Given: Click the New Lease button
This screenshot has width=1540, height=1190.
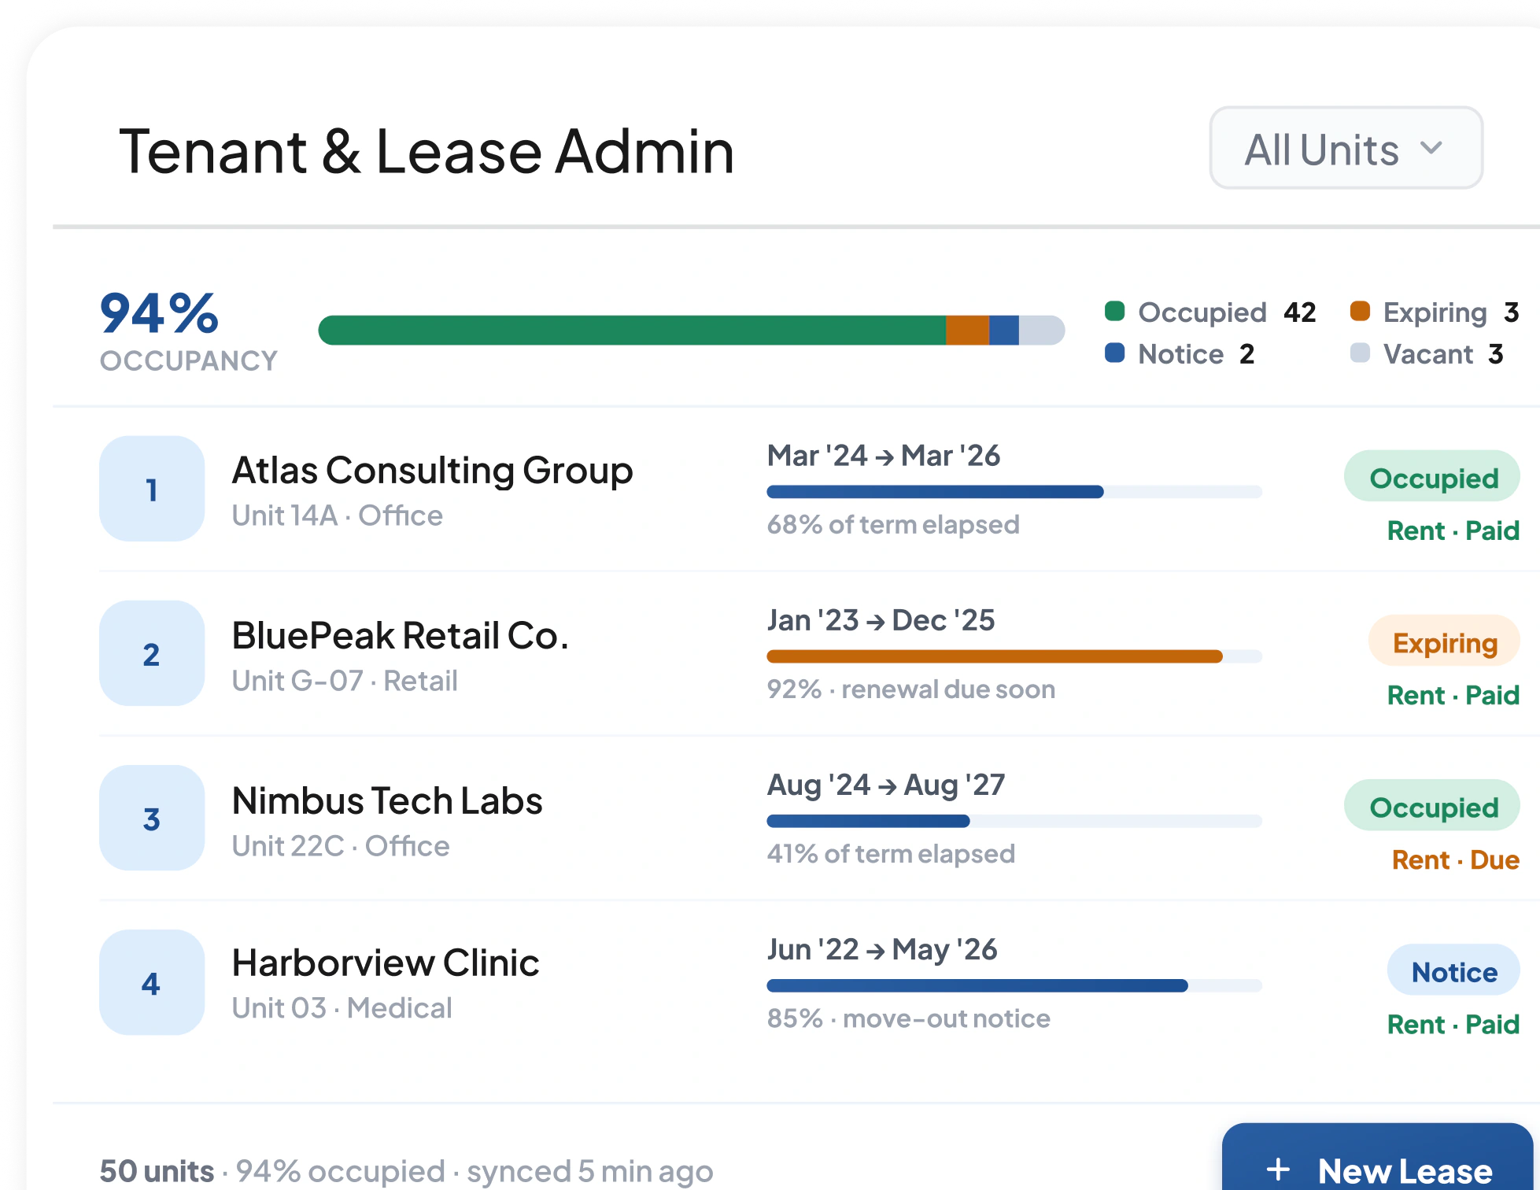Looking at the screenshot, I should point(1377,1157).
